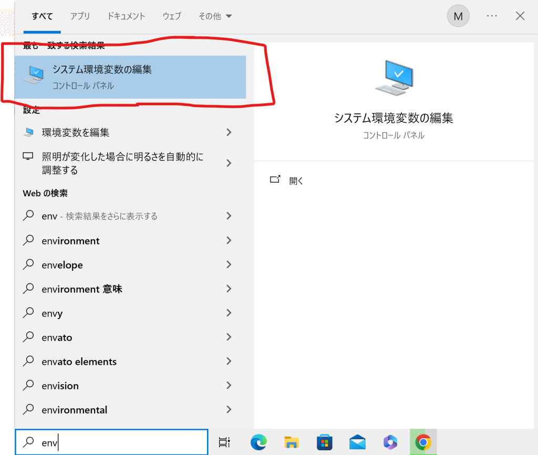Select the envelope web search suggestion
Screen dimensions: 538x455
click(x=62, y=265)
